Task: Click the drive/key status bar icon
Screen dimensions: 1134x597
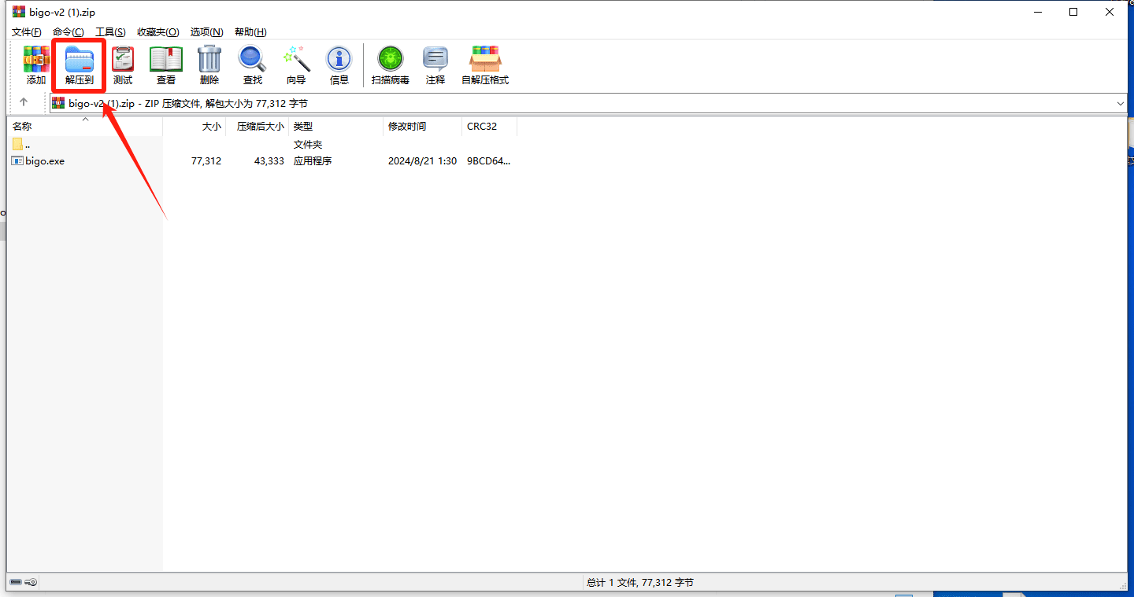Action: [23, 582]
